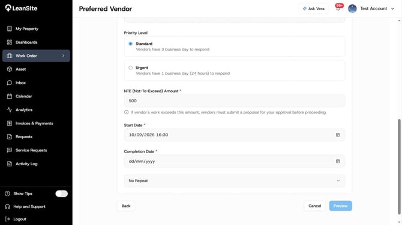Click the page vertical scrollbar thumb

click(399, 167)
